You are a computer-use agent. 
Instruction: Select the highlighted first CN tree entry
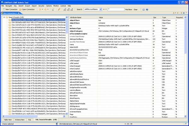38,20
